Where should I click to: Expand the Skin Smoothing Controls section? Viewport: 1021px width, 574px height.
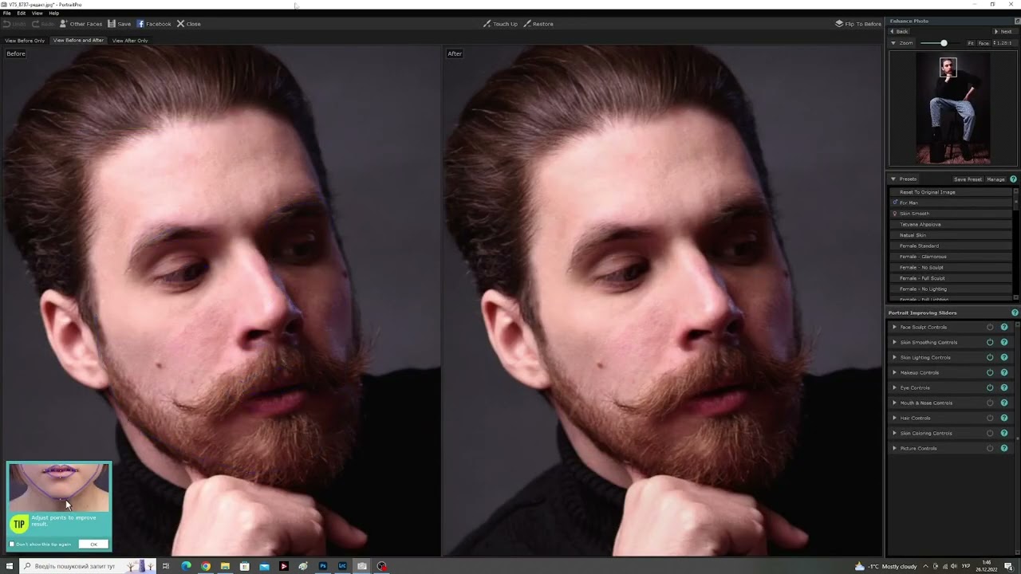(894, 342)
